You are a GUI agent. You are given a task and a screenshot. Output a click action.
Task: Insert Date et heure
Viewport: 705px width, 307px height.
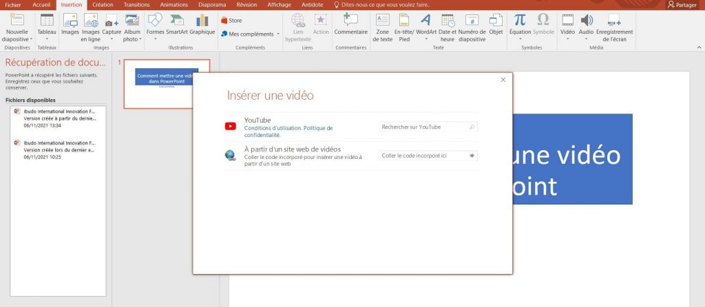point(448,20)
